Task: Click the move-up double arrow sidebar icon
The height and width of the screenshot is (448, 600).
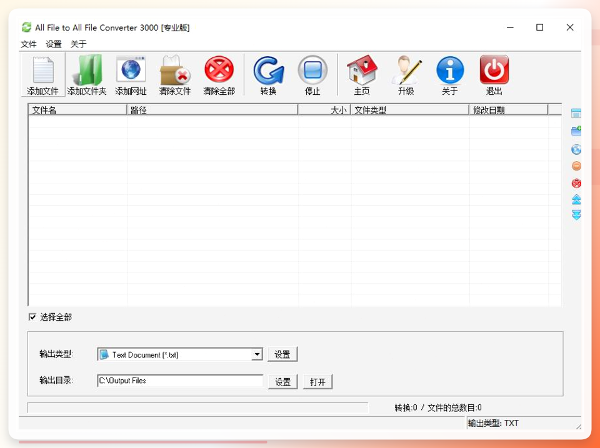Action: coord(576,199)
